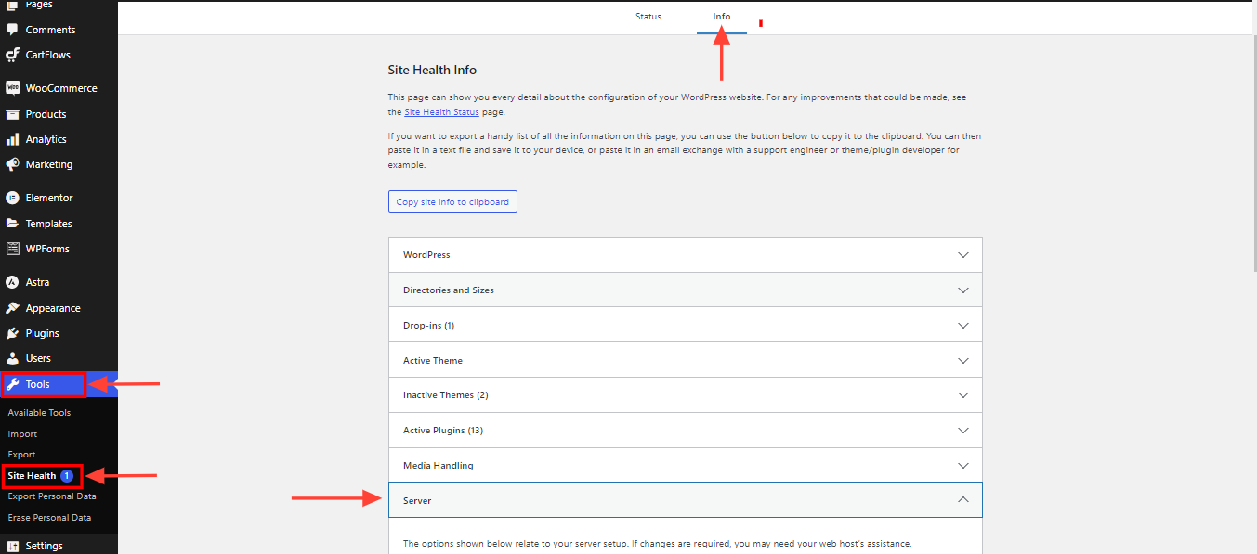Click the Active Theme row chevron
This screenshot has height=554, width=1257.
point(963,361)
